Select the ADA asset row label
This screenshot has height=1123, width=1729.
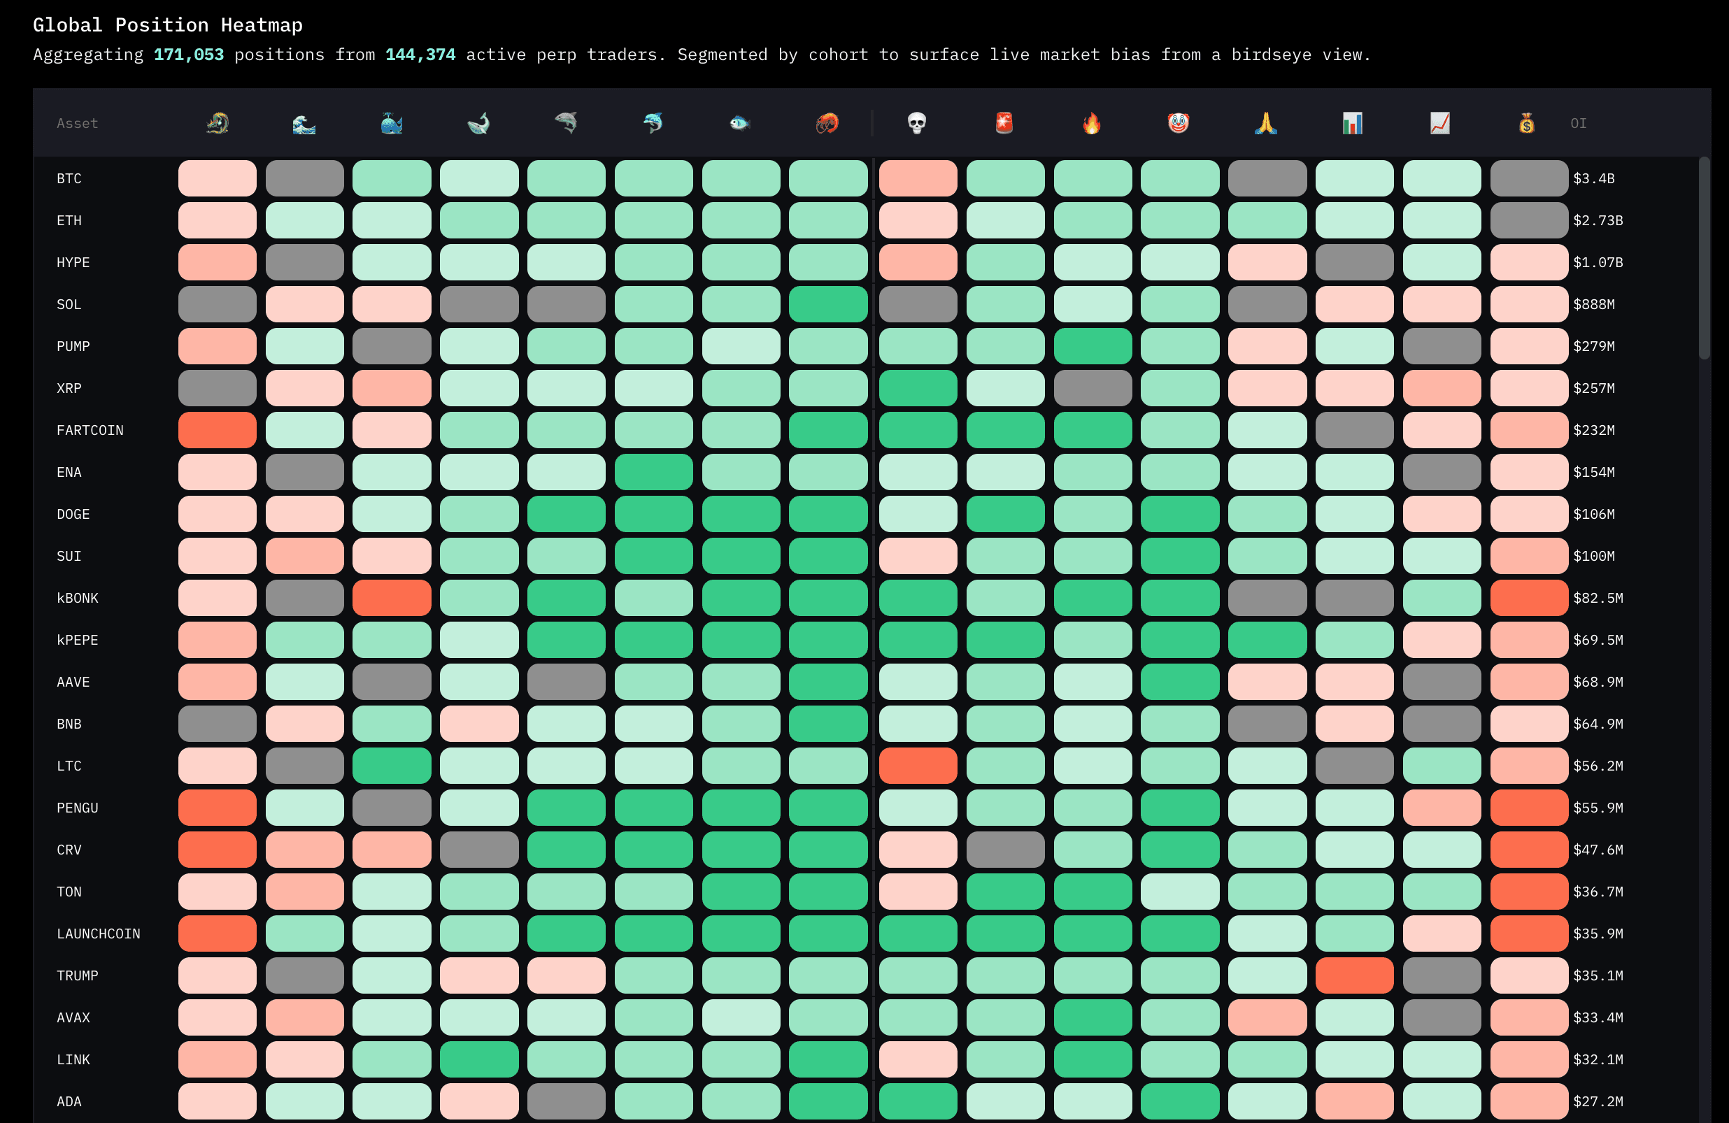[69, 1101]
